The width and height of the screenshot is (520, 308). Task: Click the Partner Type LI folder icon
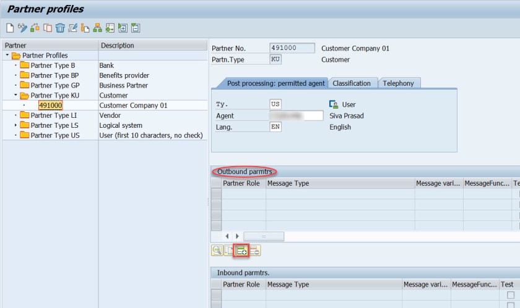[x=25, y=115]
